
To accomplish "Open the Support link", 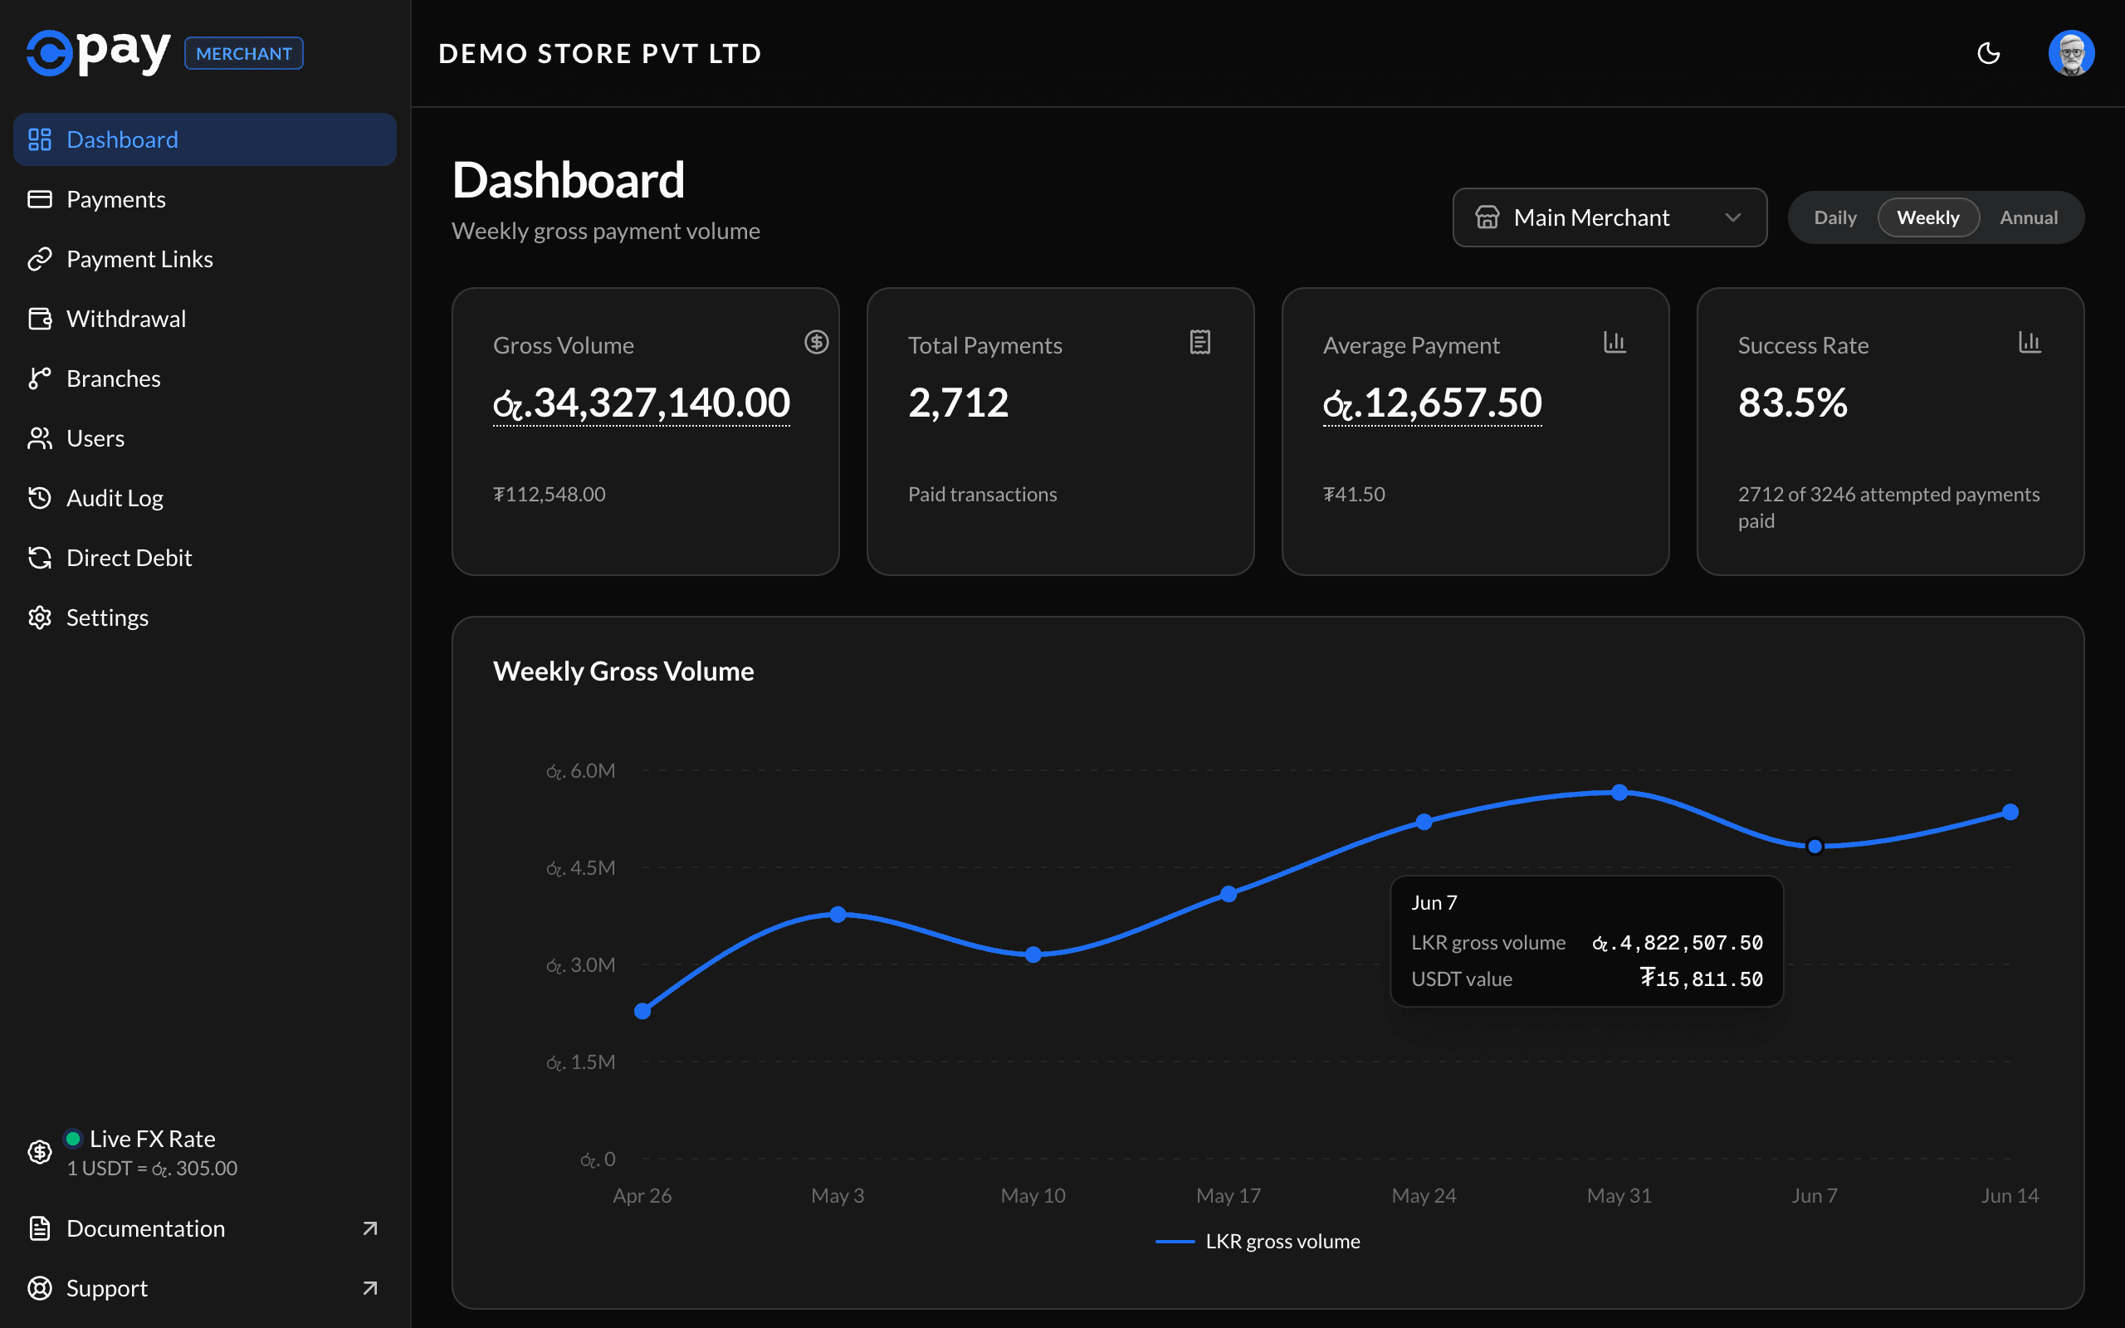I will coord(204,1287).
